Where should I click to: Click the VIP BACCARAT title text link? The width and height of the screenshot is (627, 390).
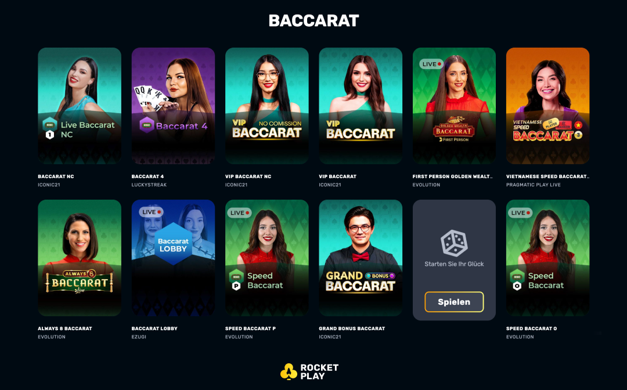tap(337, 176)
